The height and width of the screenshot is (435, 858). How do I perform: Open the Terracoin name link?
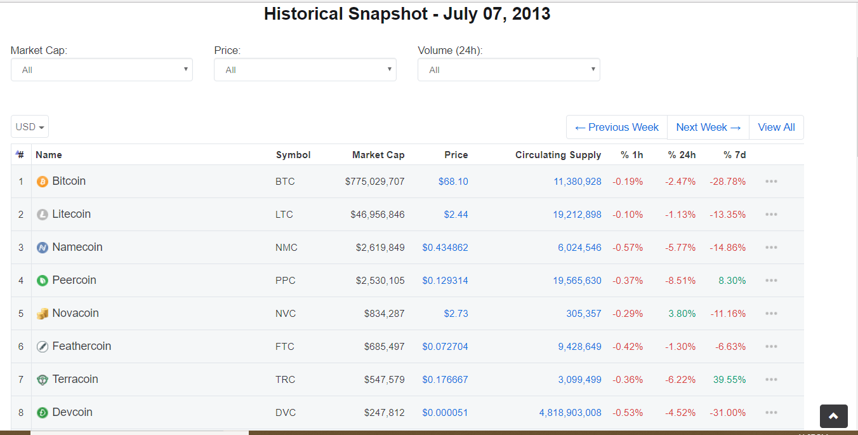[76, 379]
